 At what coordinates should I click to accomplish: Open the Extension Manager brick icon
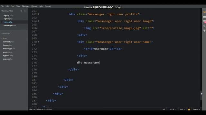click(204, 17)
